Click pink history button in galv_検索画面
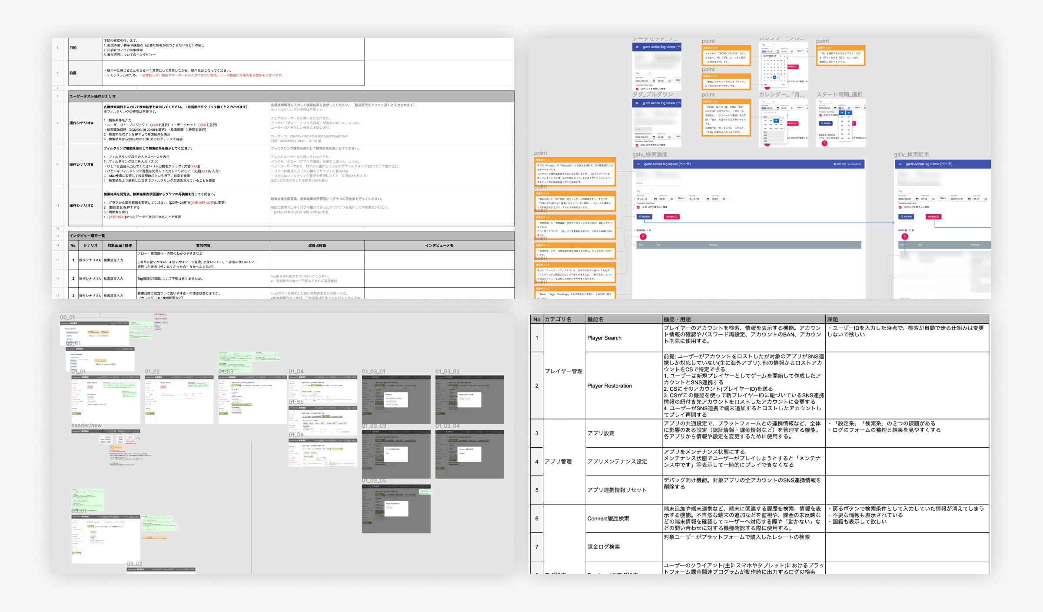The image size is (1043, 612). [x=671, y=216]
